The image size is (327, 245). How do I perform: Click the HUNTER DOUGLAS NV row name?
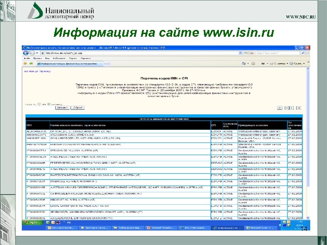point(85,144)
